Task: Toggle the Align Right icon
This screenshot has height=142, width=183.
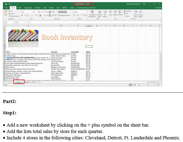Action: coord(50,15)
